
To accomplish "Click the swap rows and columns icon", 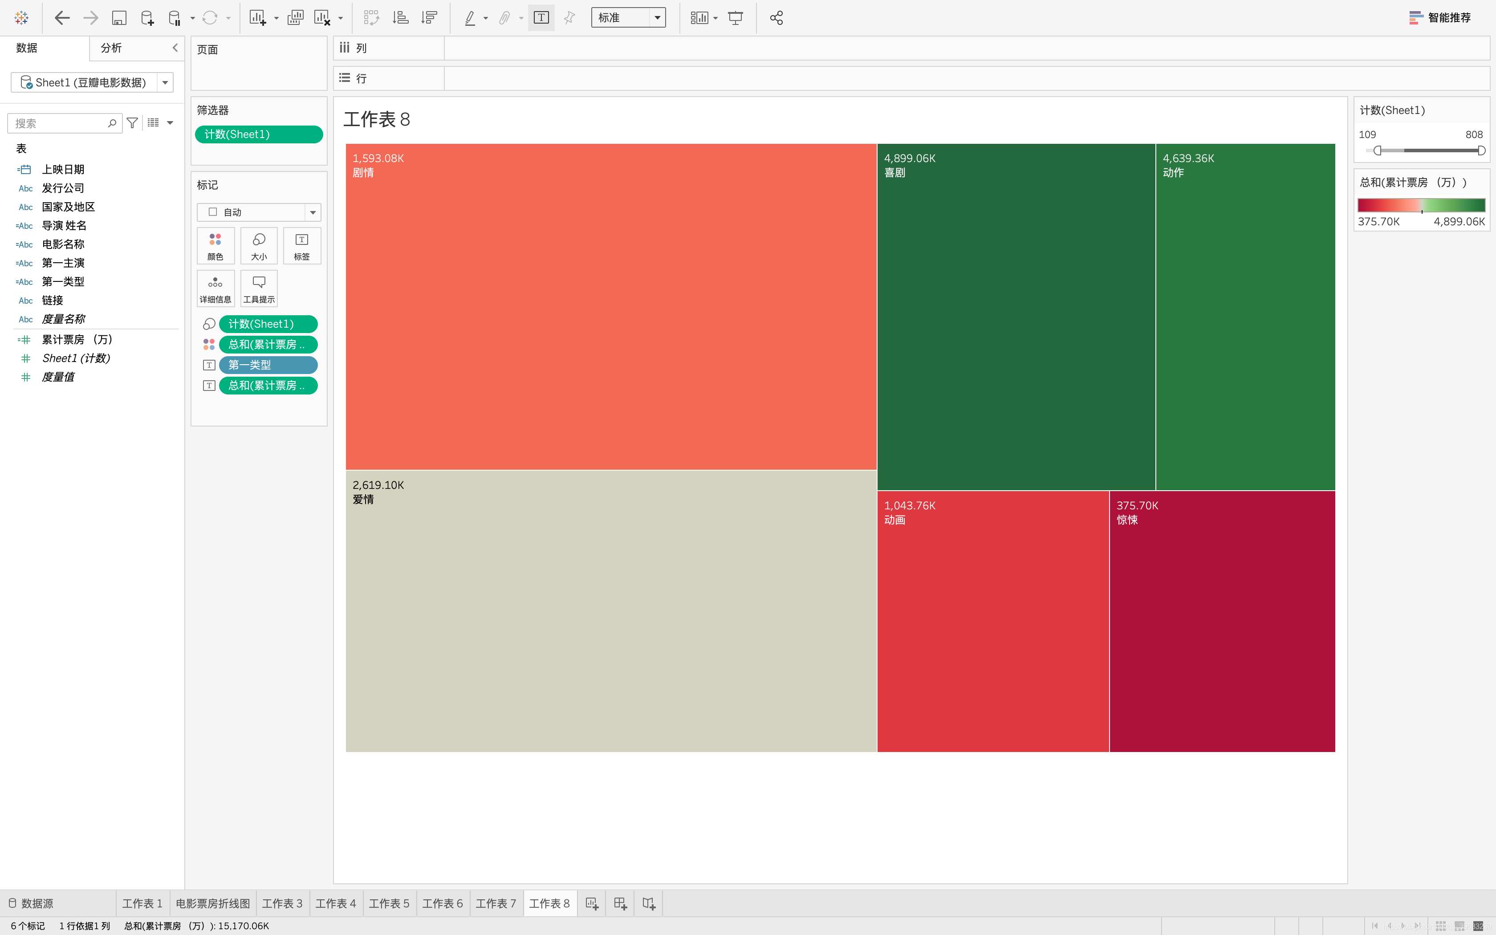I will [x=371, y=18].
